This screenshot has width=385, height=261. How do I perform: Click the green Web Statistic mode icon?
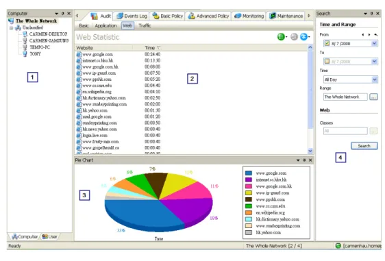pyautogui.click(x=281, y=36)
